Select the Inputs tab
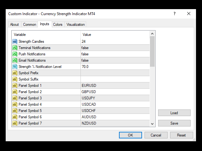Image resolution: width=202 pixels, height=151 pixels. (45, 24)
